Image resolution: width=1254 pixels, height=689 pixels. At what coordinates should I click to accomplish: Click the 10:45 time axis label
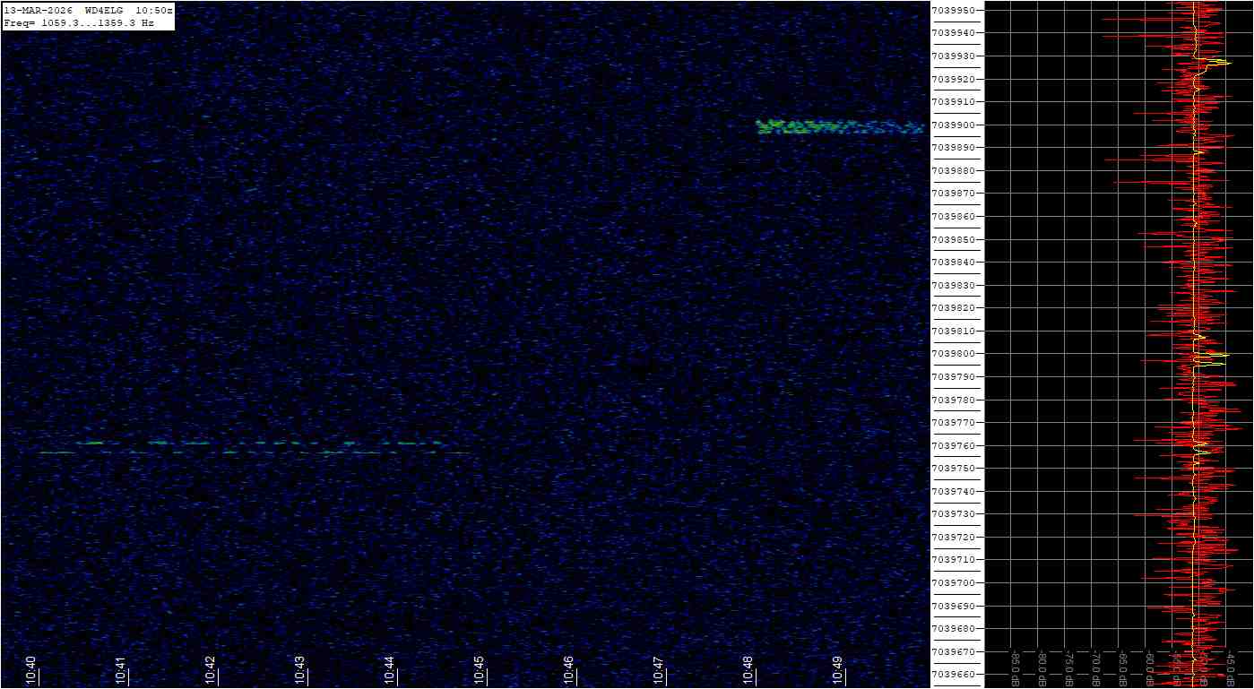(x=480, y=670)
